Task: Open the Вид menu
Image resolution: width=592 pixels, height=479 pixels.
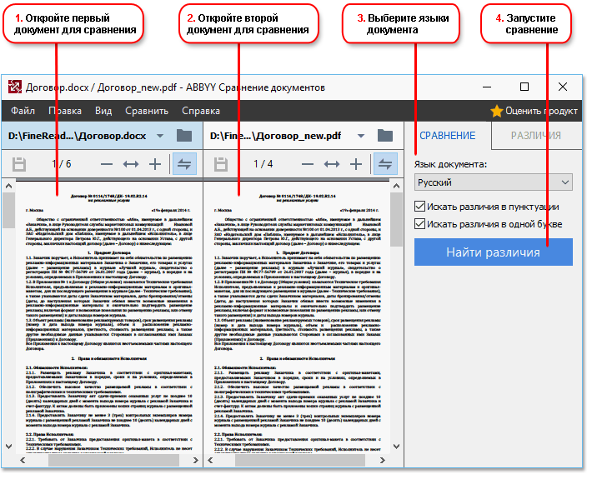Action: point(103,111)
